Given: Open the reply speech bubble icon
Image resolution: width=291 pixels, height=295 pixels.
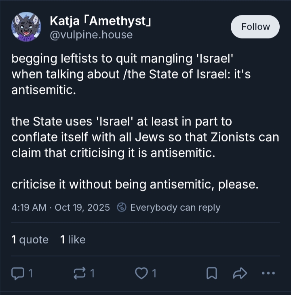Looking at the screenshot, I should (x=17, y=274).
